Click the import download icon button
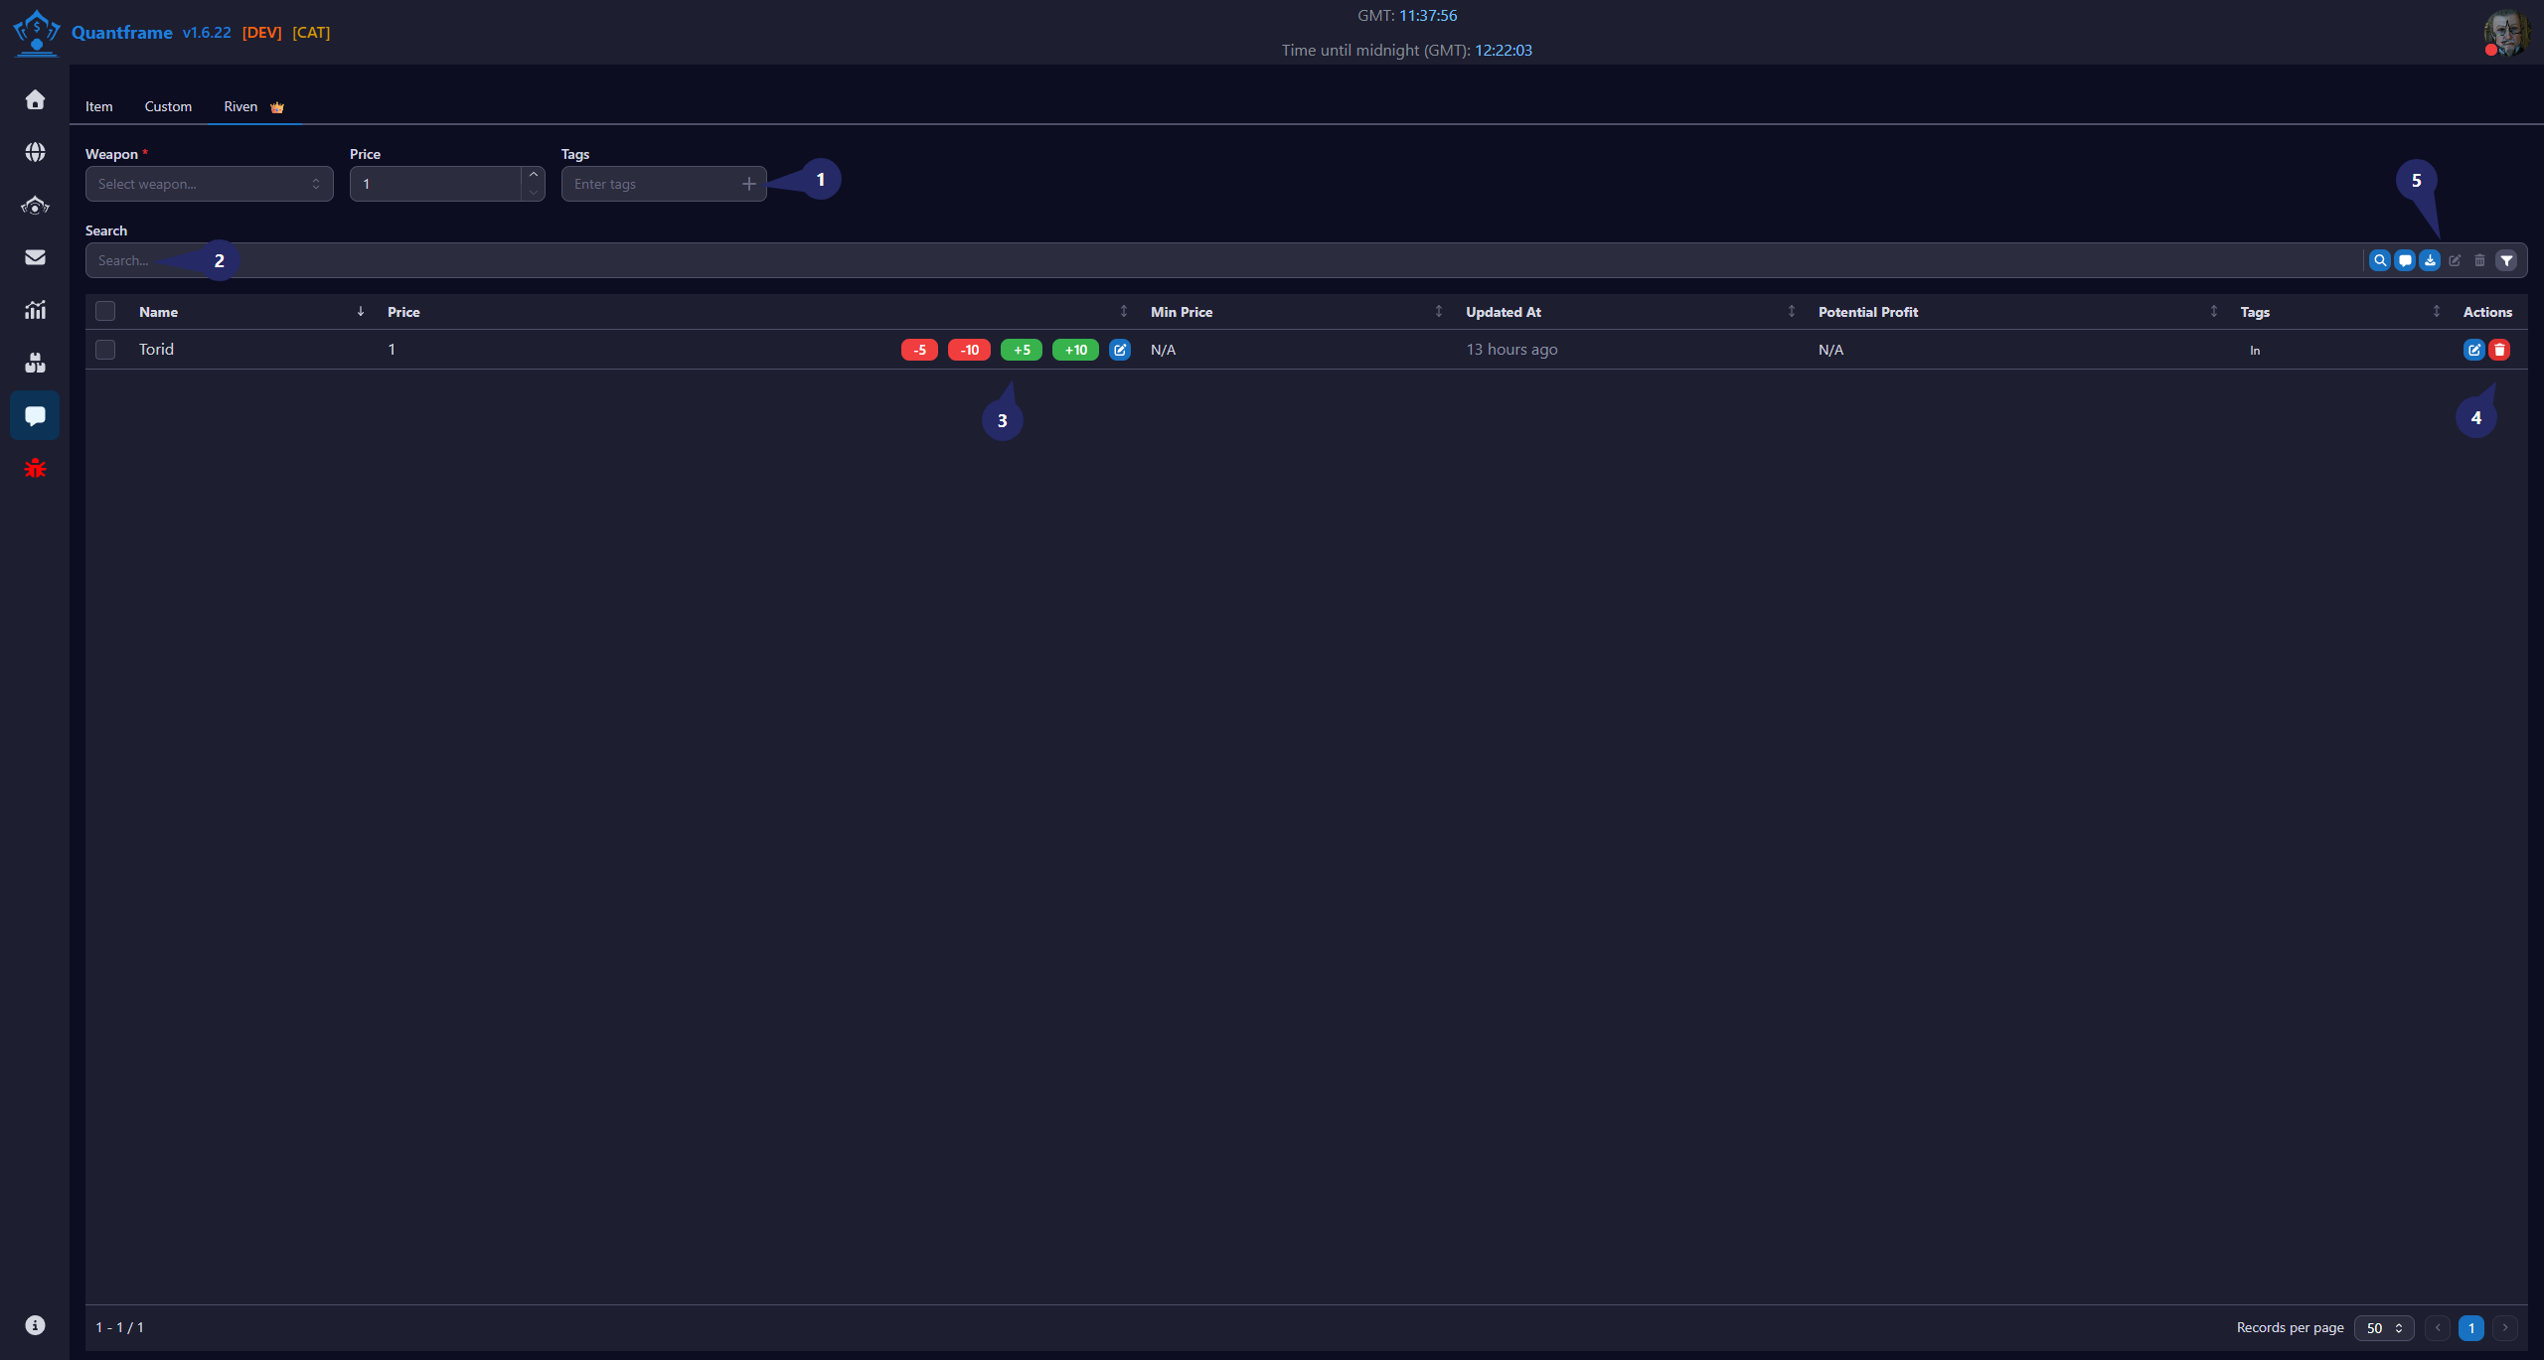 coord(2430,260)
